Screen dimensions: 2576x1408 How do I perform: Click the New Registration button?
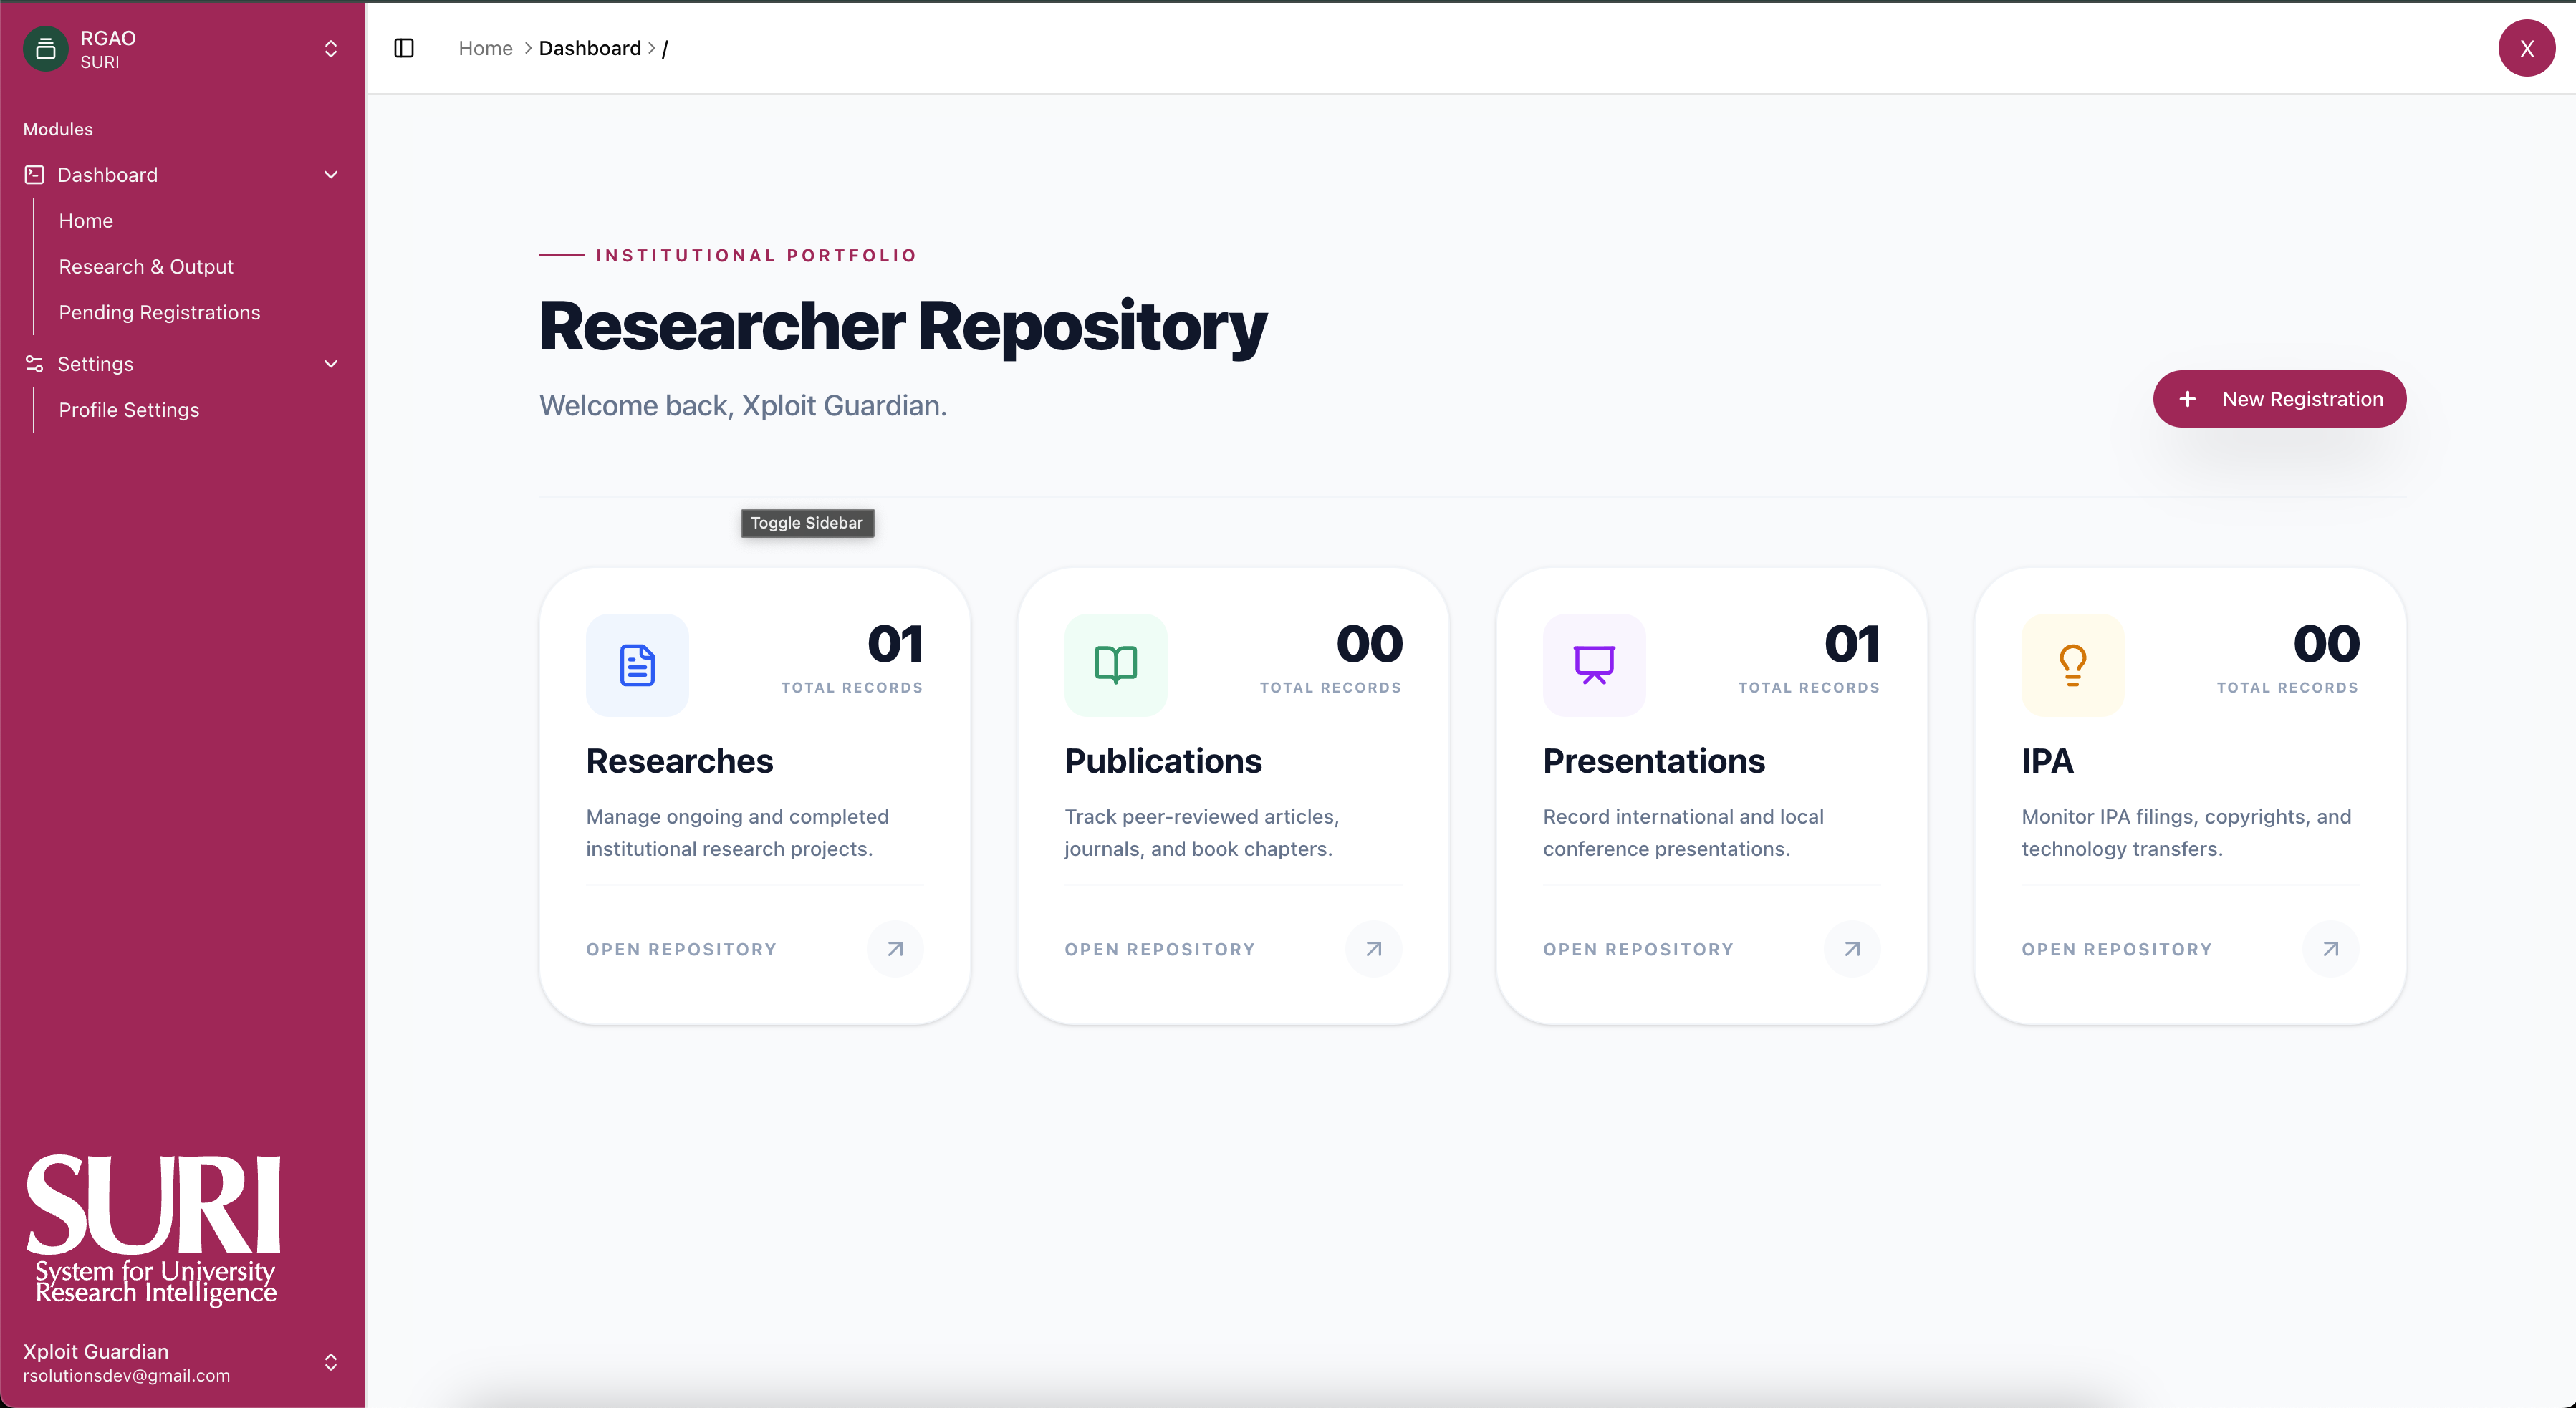pyautogui.click(x=2279, y=398)
